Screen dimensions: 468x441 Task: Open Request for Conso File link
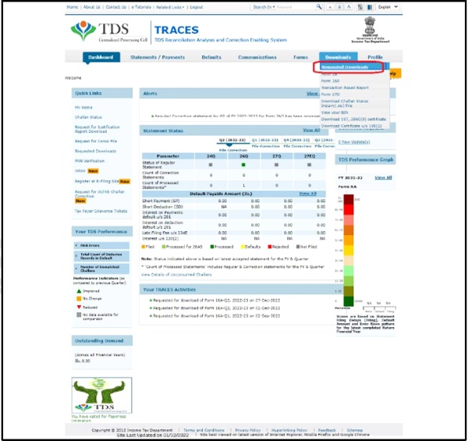point(96,141)
